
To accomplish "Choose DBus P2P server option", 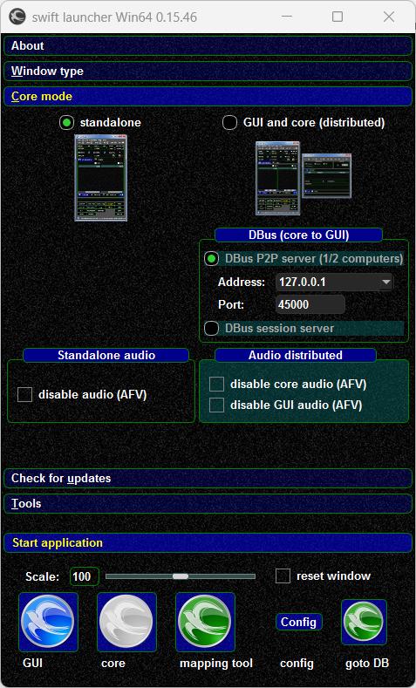I will click(x=212, y=259).
